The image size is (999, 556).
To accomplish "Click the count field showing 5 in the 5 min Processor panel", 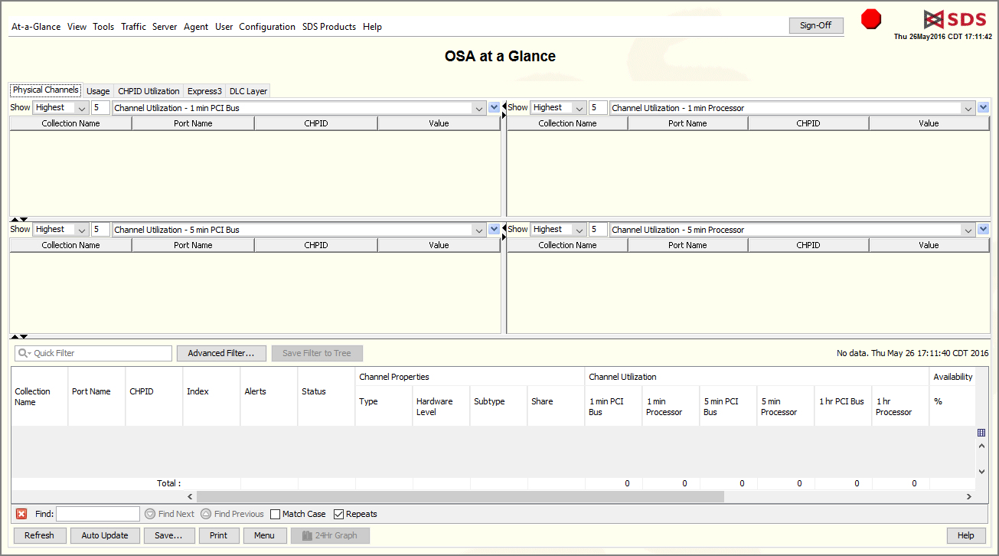I will click(x=598, y=230).
